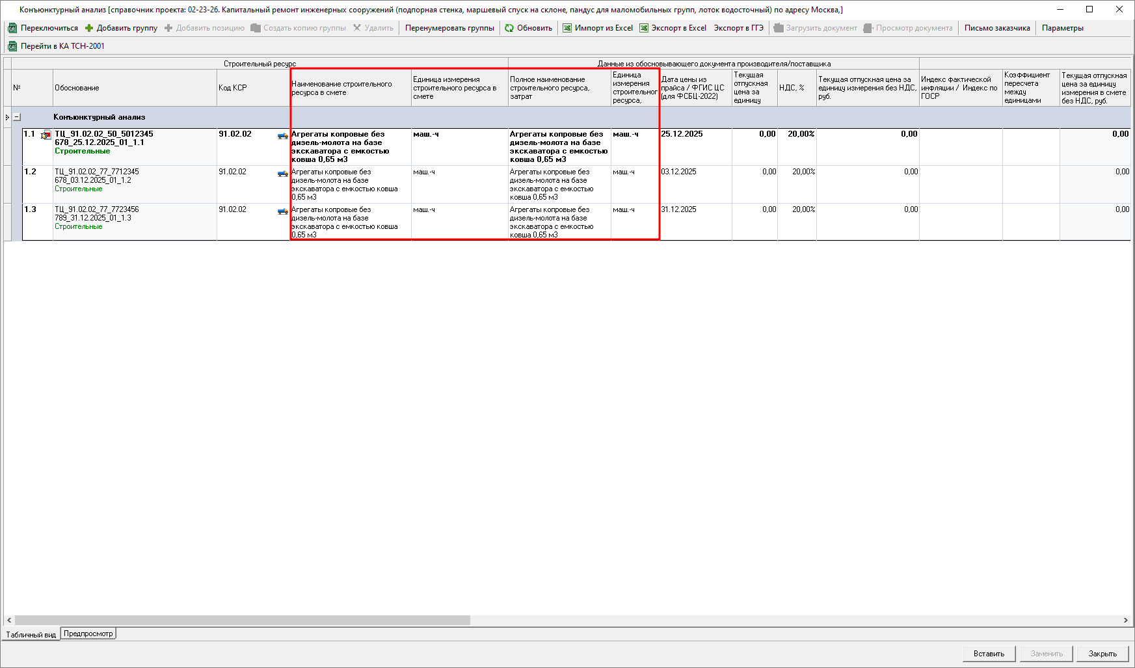1135x668 pixels.
Task: Click the pointing-hand document icon in row 1.1
Action: (46, 135)
